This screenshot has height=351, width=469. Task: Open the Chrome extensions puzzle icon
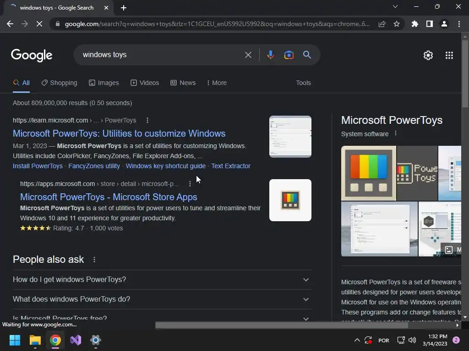point(415,24)
